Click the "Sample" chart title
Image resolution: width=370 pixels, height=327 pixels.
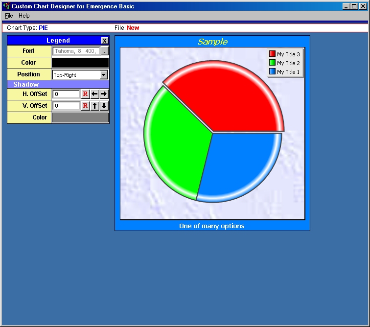coord(212,42)
